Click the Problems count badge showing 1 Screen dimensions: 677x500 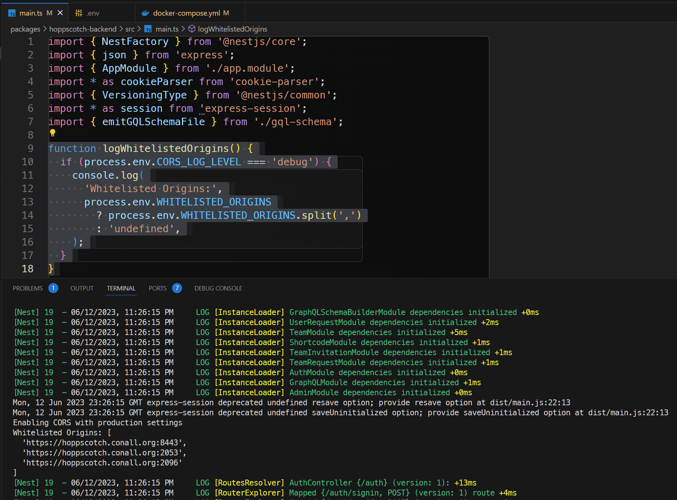[53, 288]
